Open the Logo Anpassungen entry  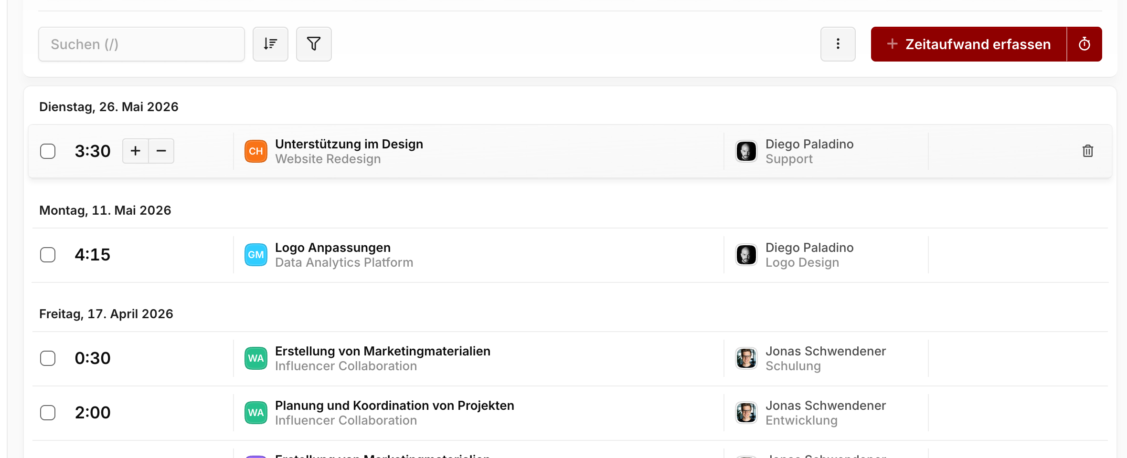click(x=333, y=248)
